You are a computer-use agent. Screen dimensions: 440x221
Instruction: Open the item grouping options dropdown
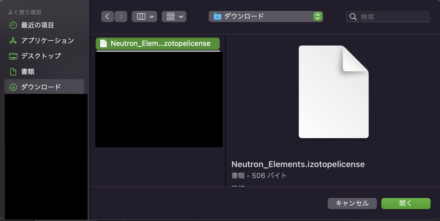(174, 17)
